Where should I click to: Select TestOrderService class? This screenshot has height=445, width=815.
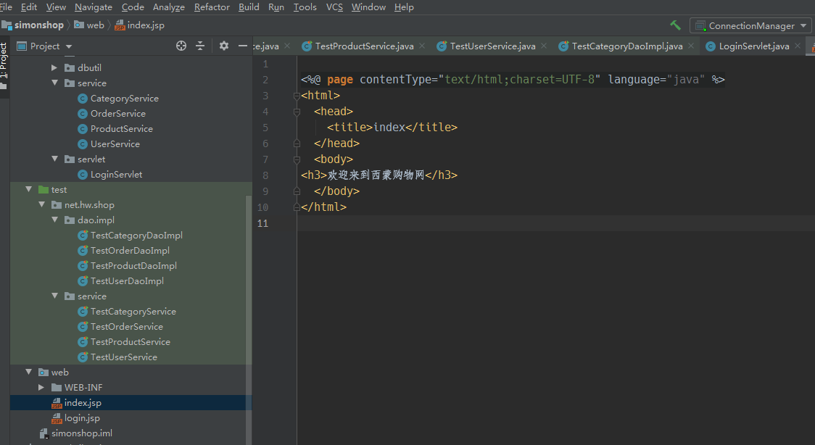point(126,327)
